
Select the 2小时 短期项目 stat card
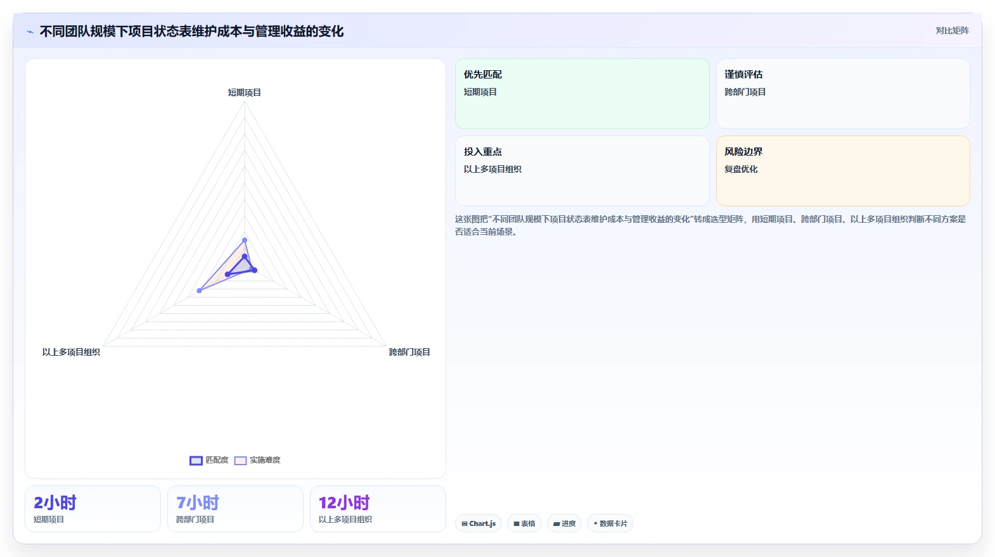[x=93, y=509]
